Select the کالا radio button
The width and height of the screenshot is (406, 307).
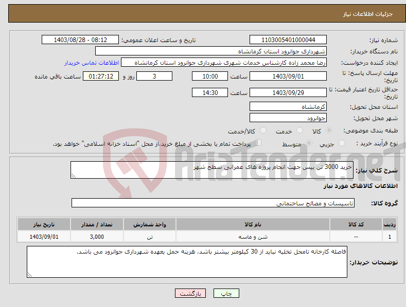tap(329, 130)
